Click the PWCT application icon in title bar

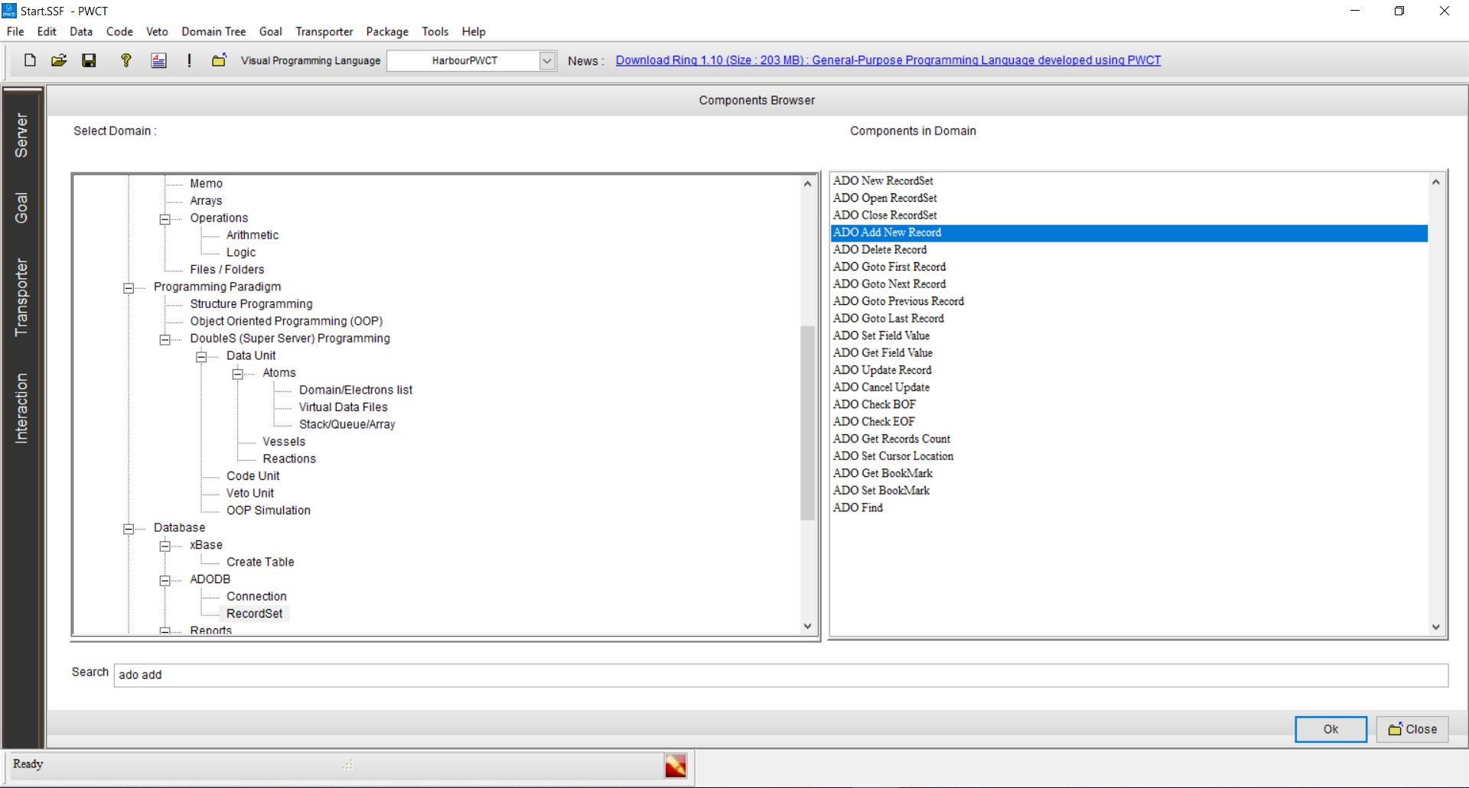9,11
